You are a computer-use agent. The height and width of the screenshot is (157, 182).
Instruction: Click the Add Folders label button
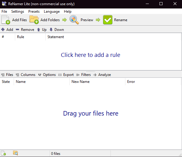coord(50,20)
